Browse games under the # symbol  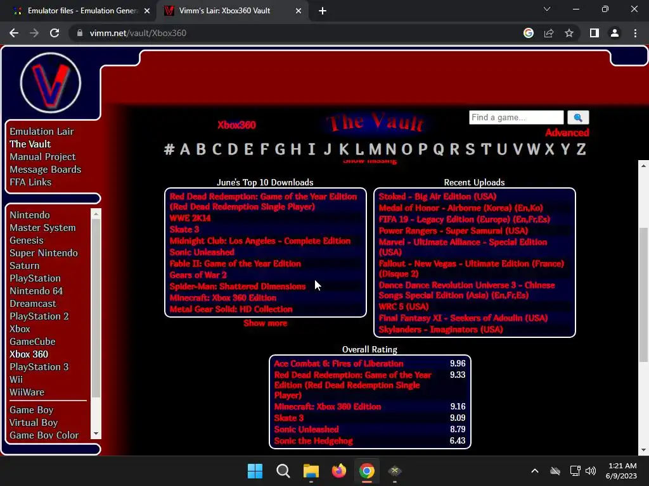(x=169, y=149)
